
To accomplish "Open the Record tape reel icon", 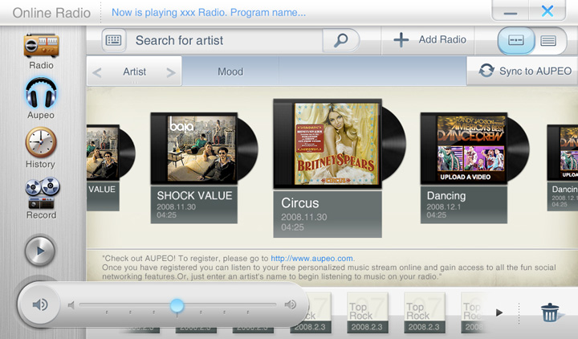I will pos(41,195).
